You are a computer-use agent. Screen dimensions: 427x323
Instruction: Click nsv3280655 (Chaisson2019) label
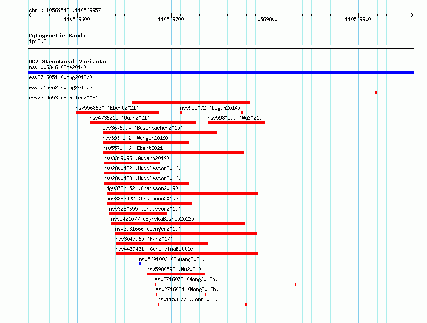point(145,209)
